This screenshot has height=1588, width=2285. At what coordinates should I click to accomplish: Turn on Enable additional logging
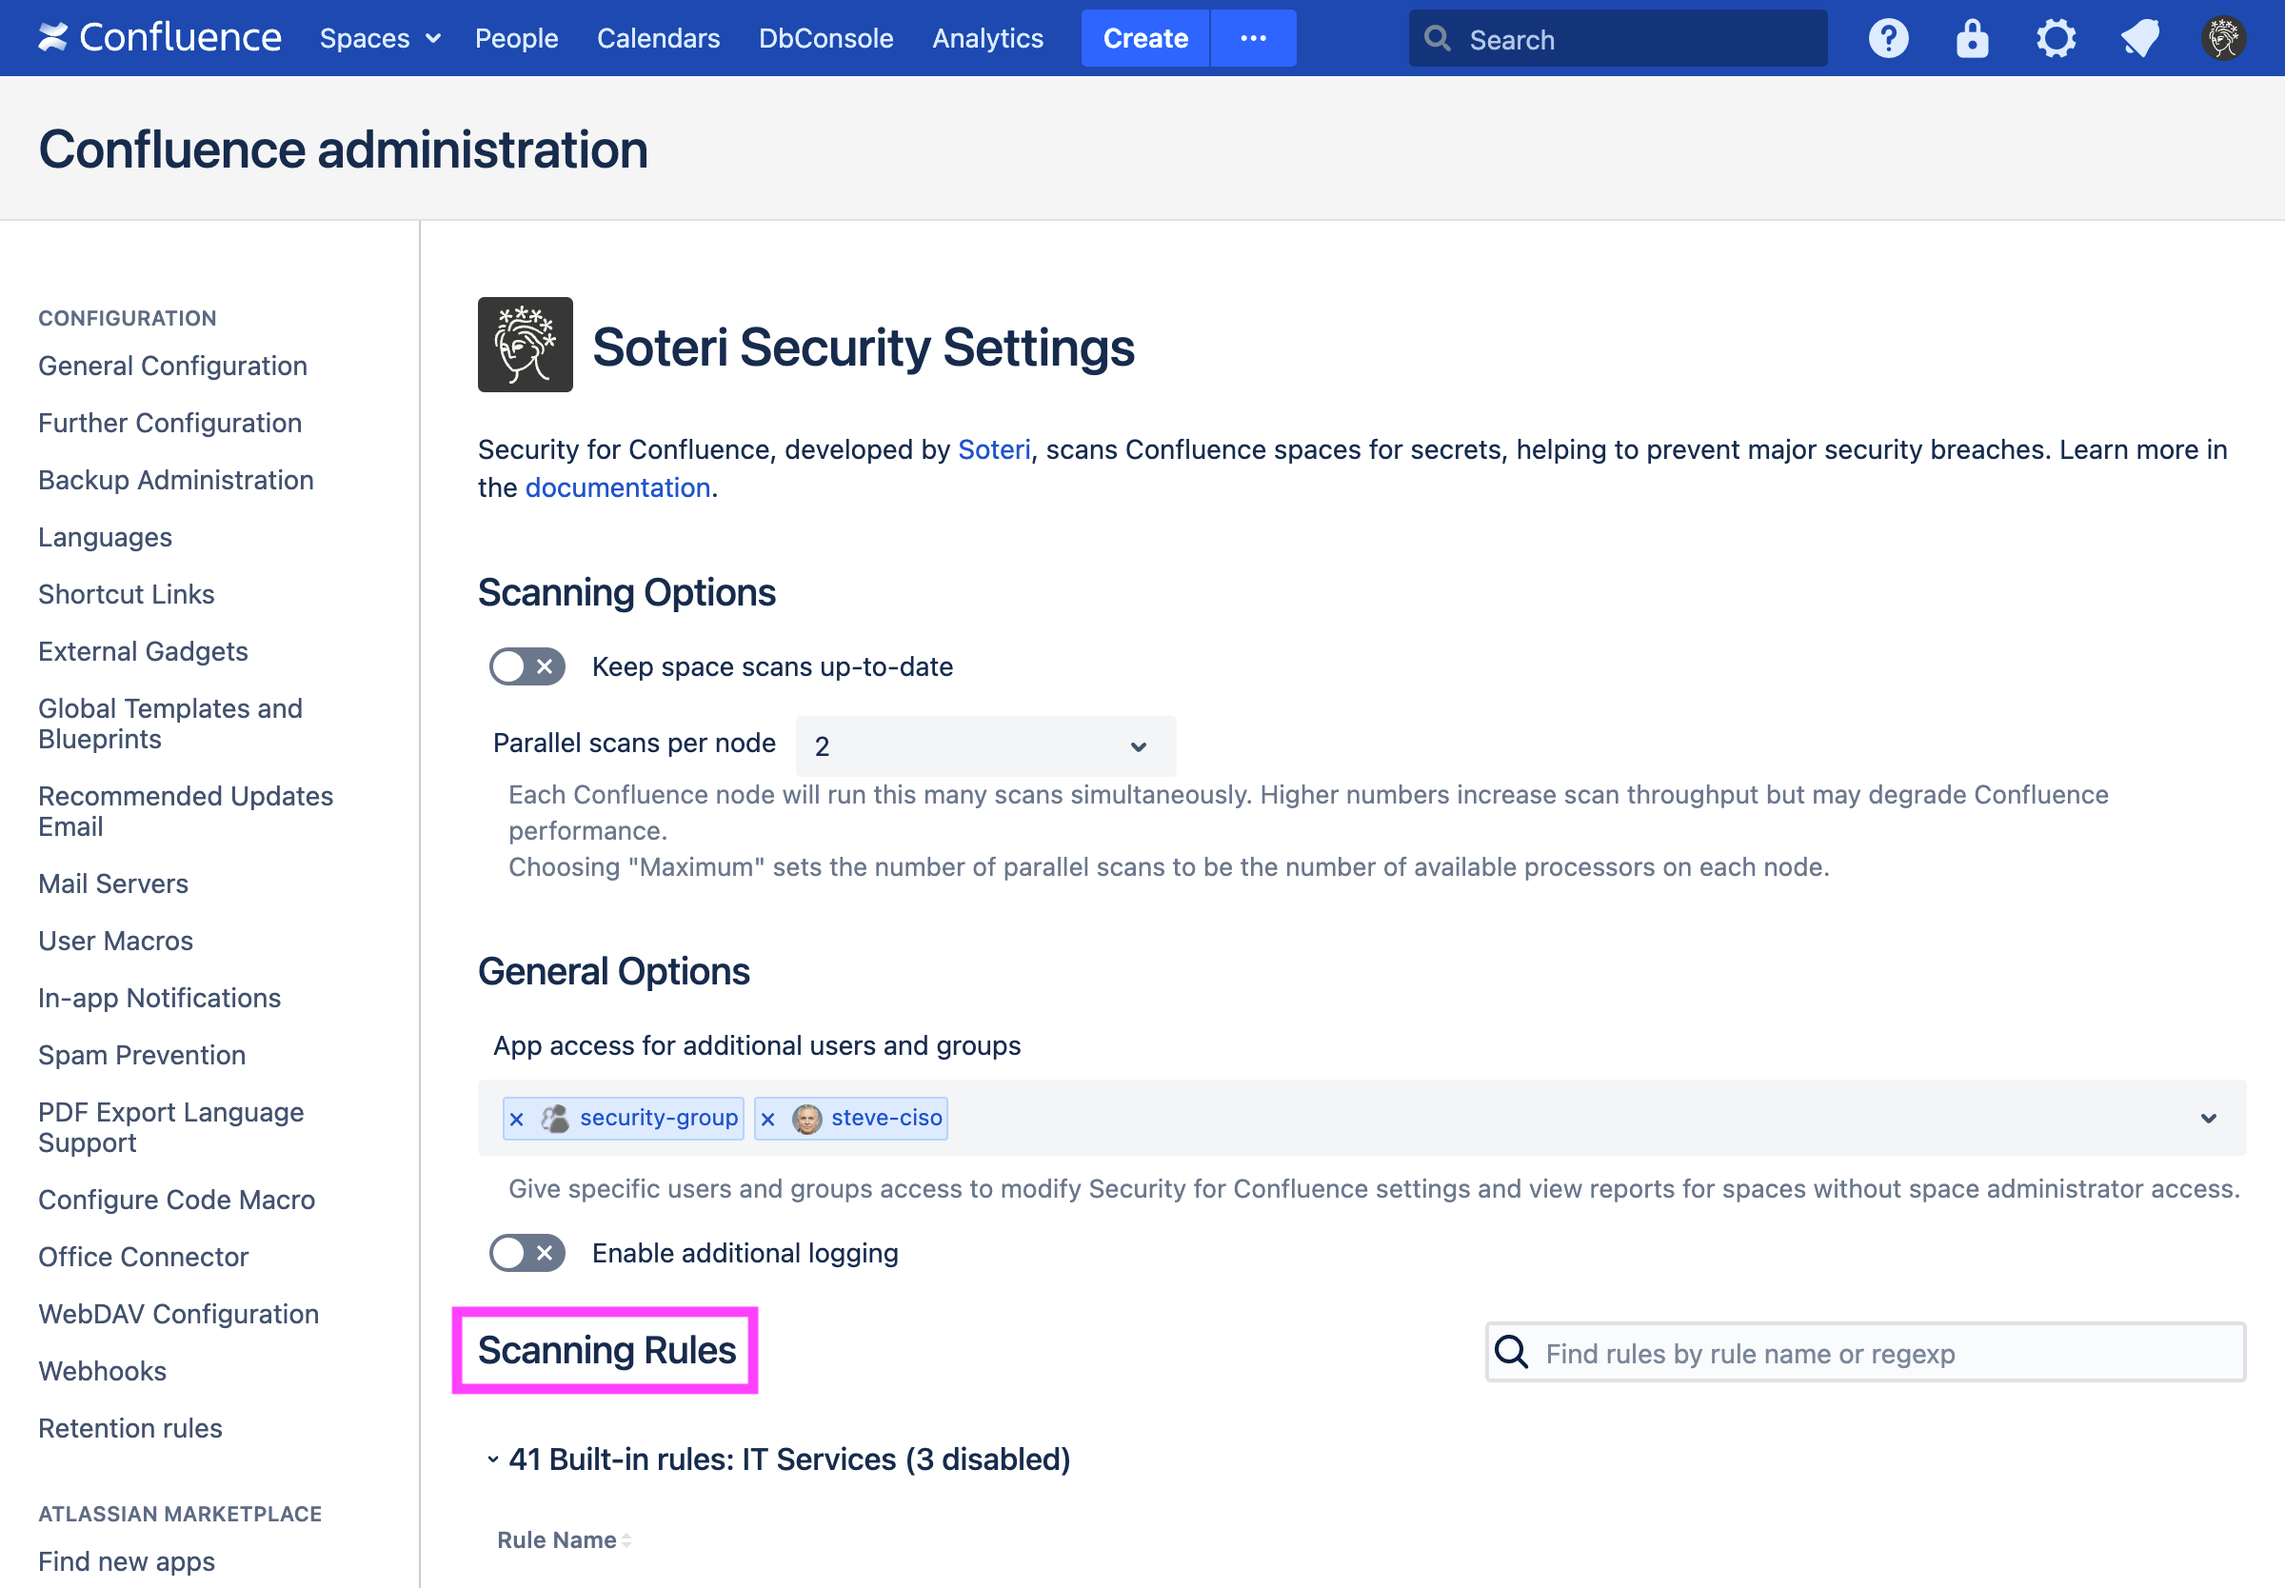point(527,1253)
